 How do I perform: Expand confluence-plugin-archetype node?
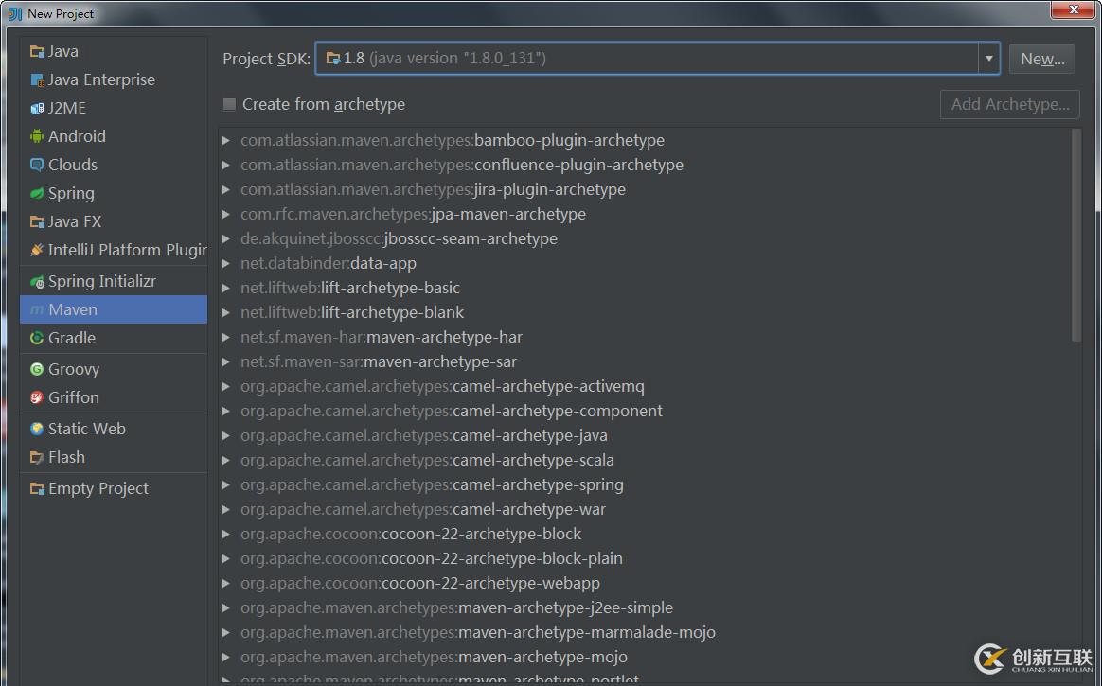pyautogui.click(x=225, y=165)
